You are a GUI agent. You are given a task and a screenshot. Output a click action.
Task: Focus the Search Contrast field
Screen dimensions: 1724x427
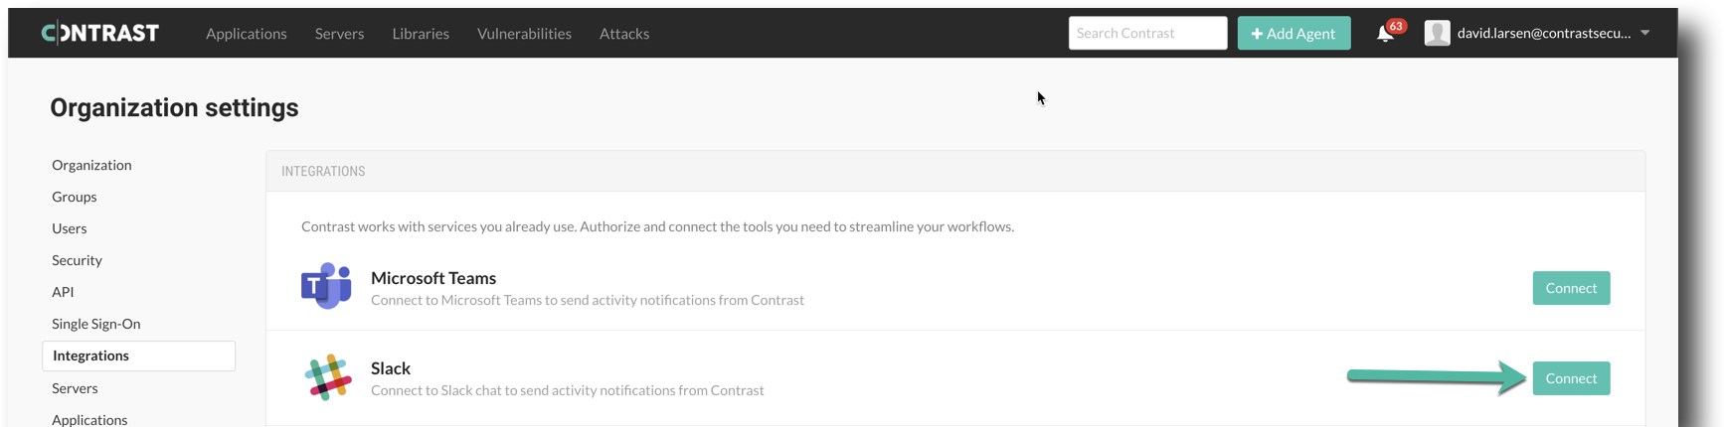pos(1147,33)
